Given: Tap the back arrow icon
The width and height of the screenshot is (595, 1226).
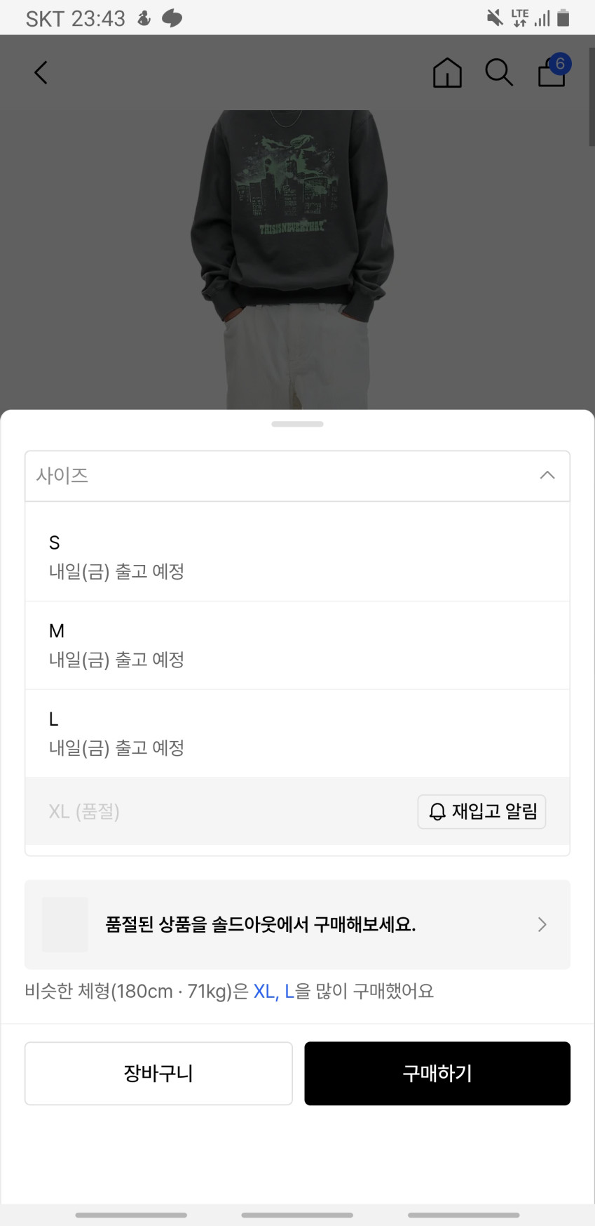Looking at the screenshot, I should pyautogui.click(x=41, y=72).
